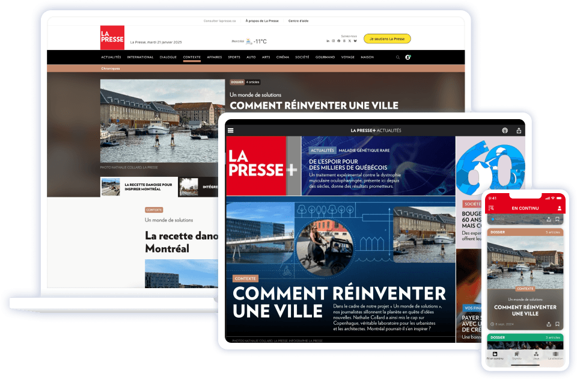The height and width of the screenshot is (379, 577).
Task: Toggle the bookmark on the topmost phone article
Action: 558,220
